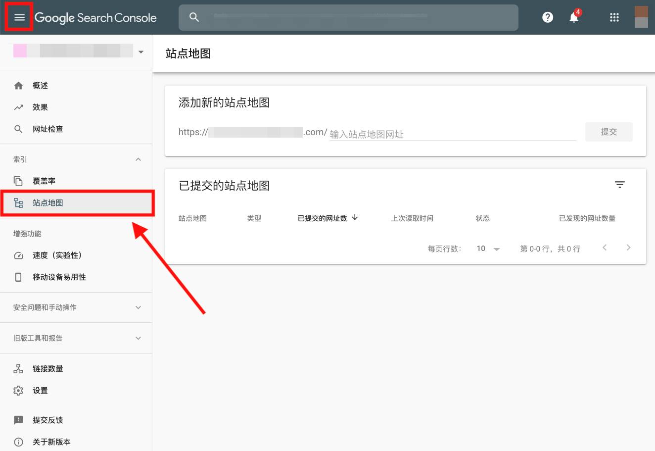Open the property selector dropdown
The width and height of the screenshot is (655, 451).
[141, 52]
